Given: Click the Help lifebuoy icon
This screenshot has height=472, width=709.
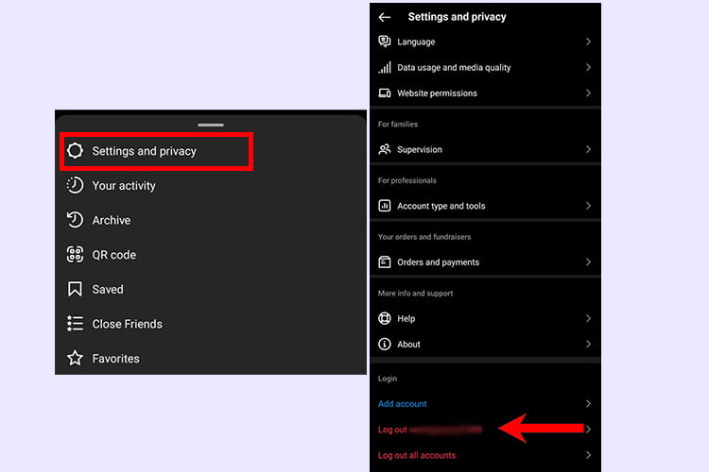Looking at the screenshot, I should coord(385,319).
